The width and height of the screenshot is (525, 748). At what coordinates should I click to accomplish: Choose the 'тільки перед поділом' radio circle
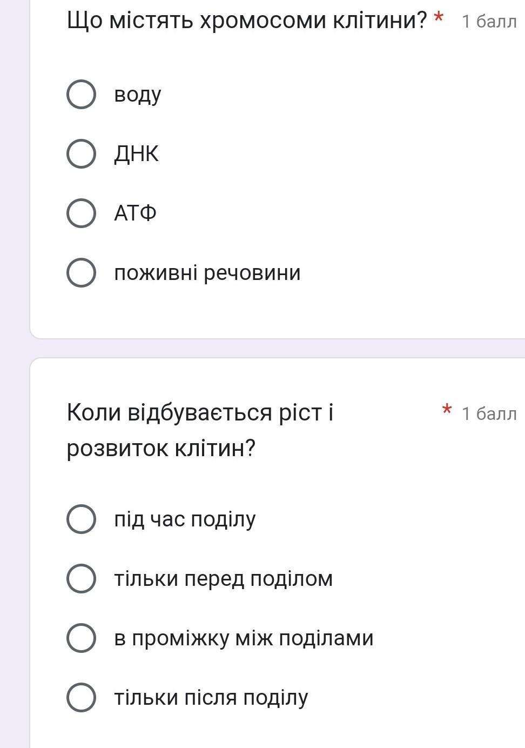coord(82,579)
